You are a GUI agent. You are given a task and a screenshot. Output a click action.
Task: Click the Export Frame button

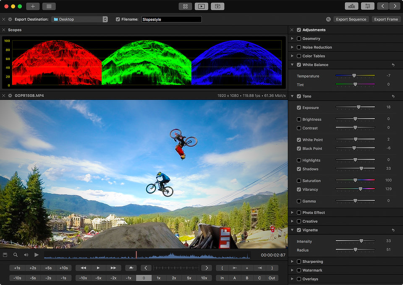[386, 19]
